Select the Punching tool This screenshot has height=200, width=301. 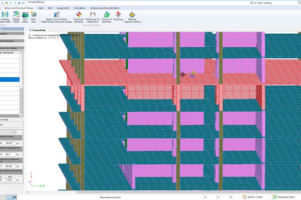(x=118, y=17)
